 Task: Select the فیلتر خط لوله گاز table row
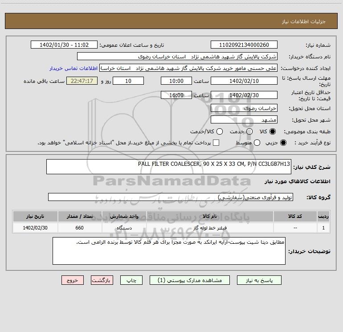[171, 228]
